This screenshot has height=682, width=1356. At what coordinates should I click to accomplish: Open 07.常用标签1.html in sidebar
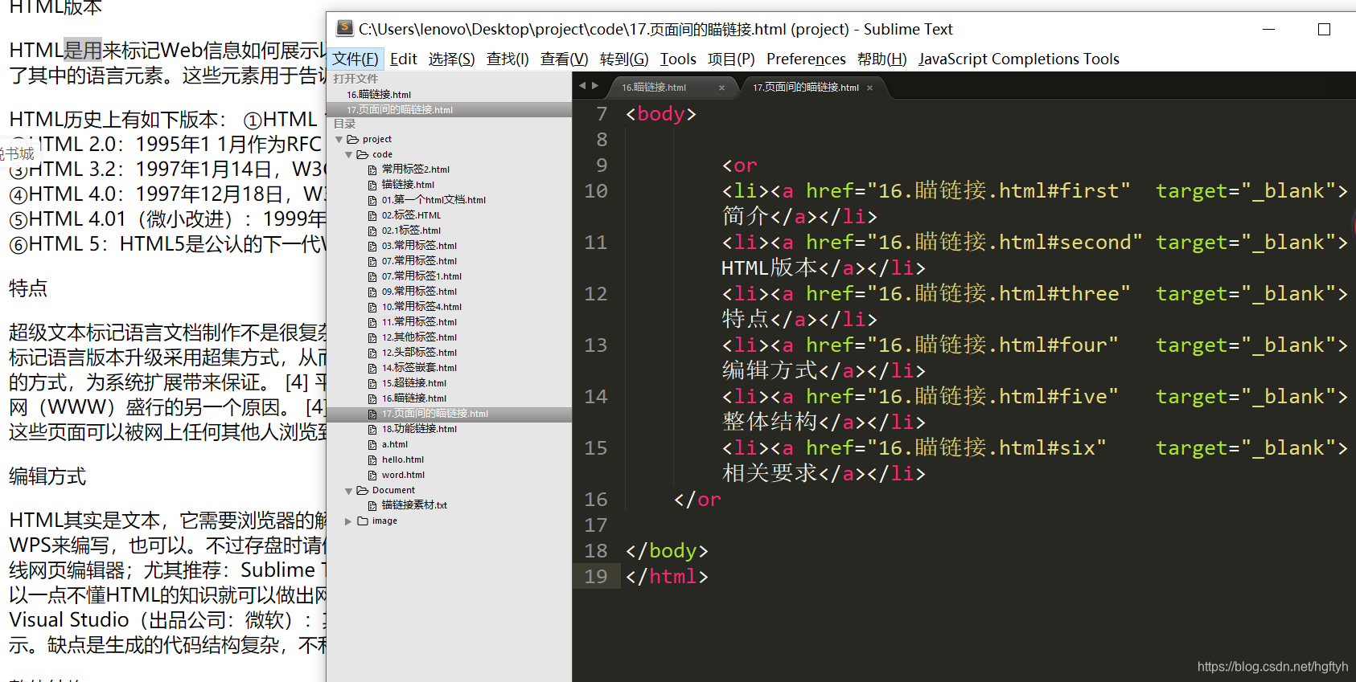pyautogui.click(x=421, y=276)
